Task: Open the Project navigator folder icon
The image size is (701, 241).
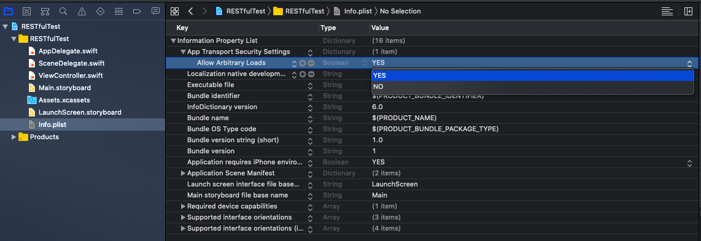Action: (8, 11)
